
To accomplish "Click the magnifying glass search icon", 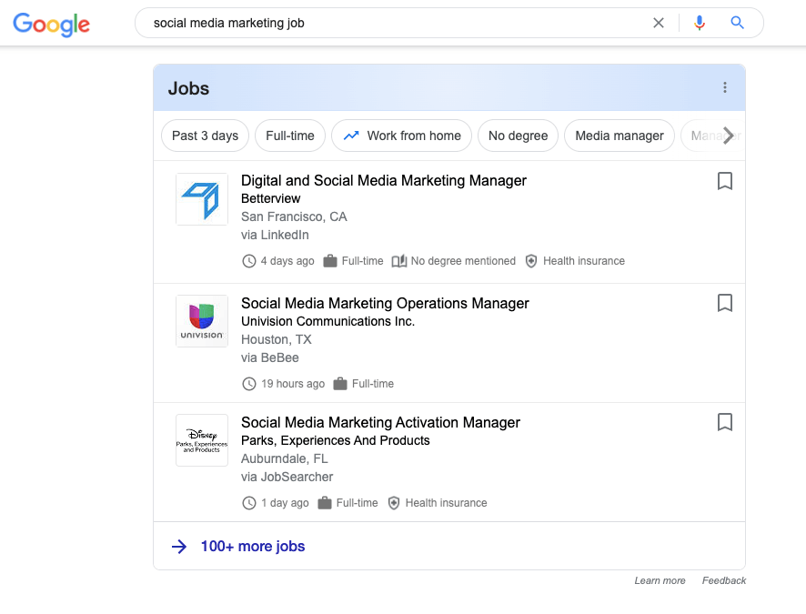I will click(737, 22).
